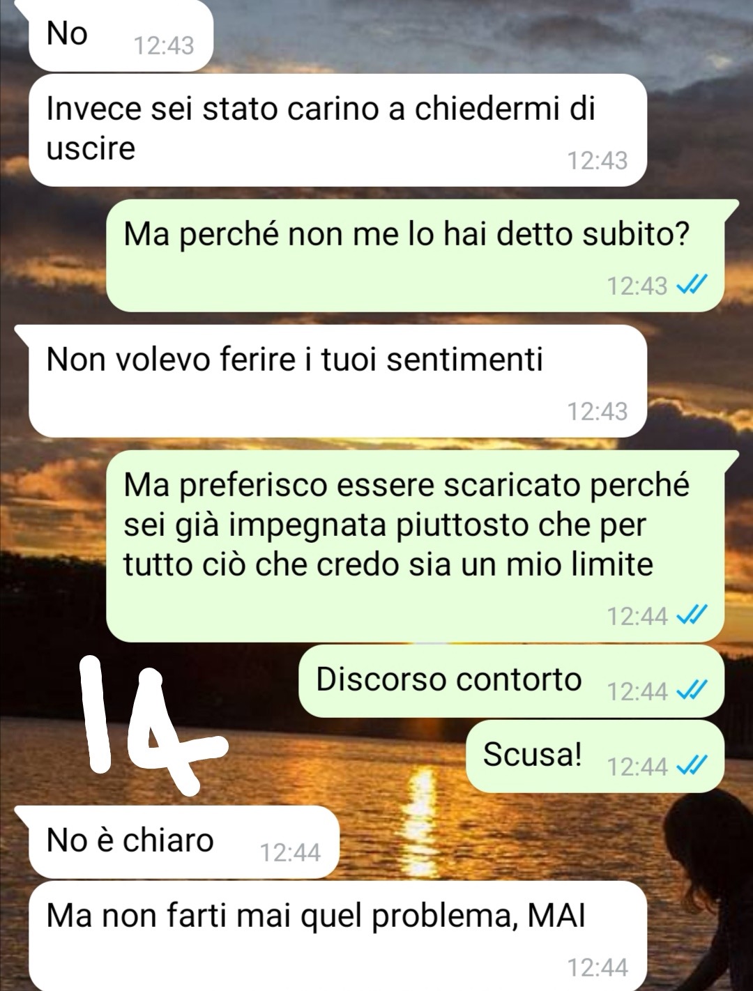The height and width of the screenshot is (991, 753).
Task: Tap read checkmarks on 'Ma preferisco essere scaricato' message
Action: pos(692,615)
